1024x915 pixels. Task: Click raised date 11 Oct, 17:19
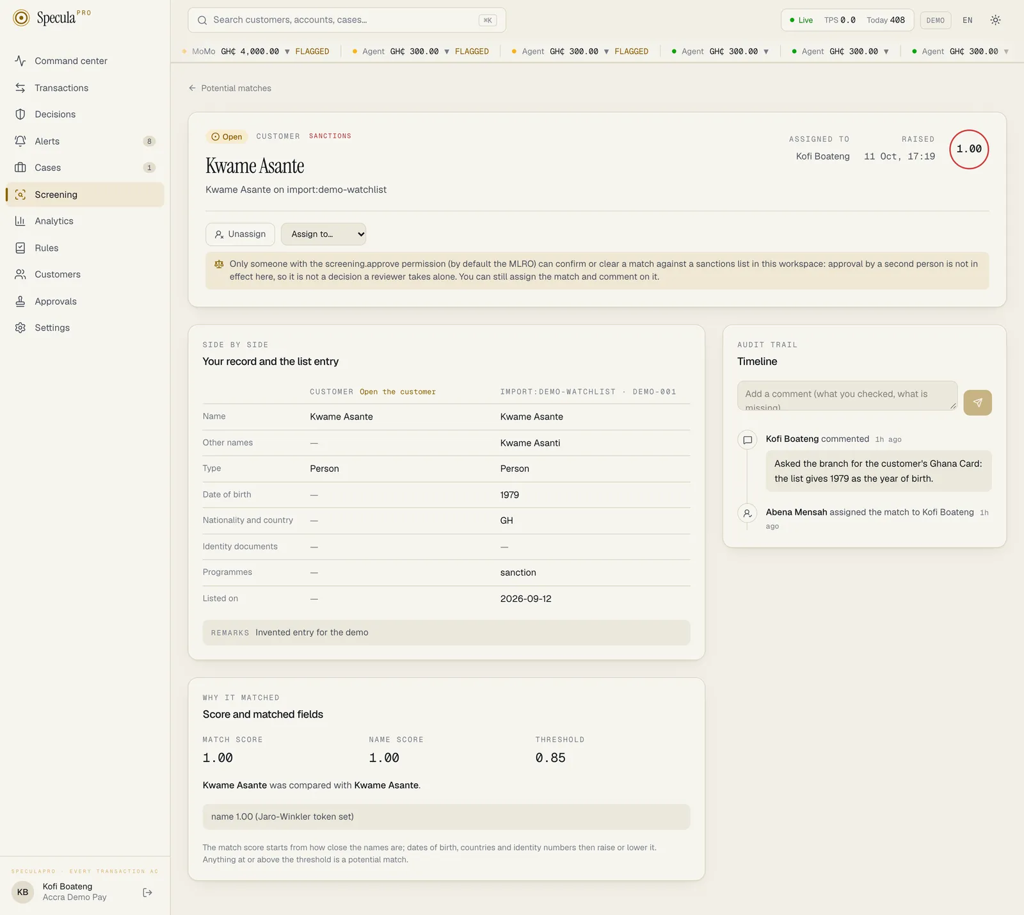(899, 156)
